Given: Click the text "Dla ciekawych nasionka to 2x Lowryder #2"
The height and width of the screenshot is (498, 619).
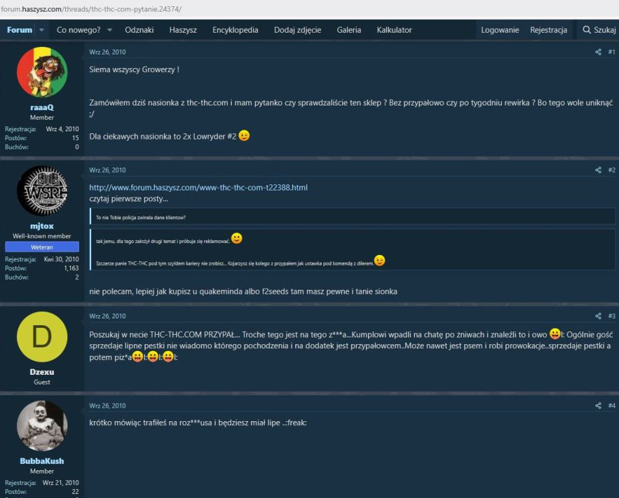Looking at the screenshot, I should point(163,137).
